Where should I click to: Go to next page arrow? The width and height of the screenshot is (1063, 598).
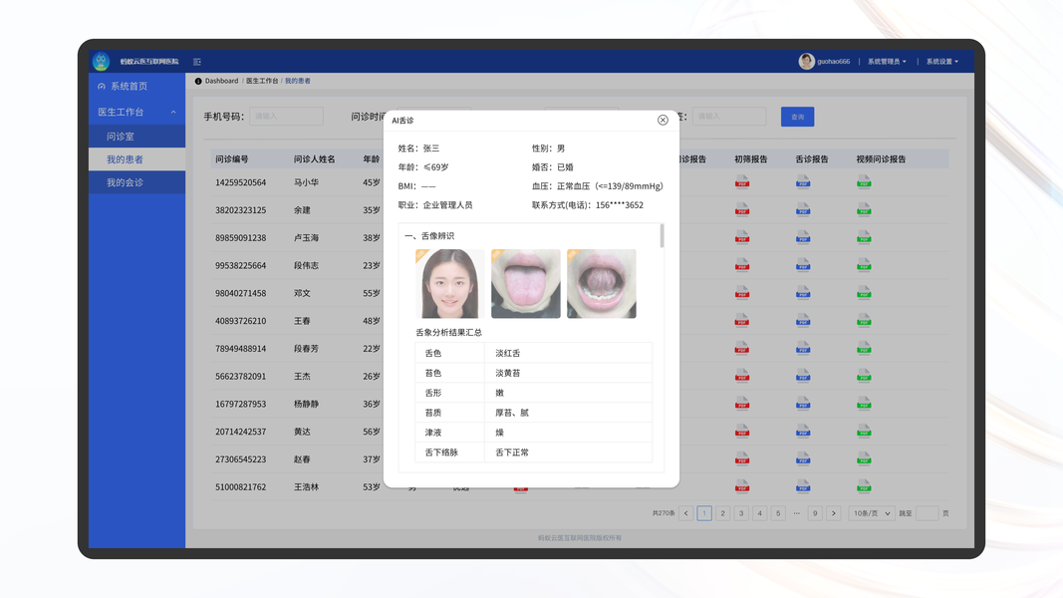point(834,513)
